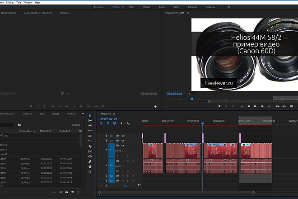Open the Help menu
The image size is (298, 199).
coord(37,2)
